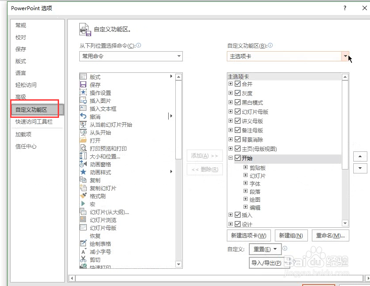Click the 幻灯片母版 icon

tap(83, 228)
